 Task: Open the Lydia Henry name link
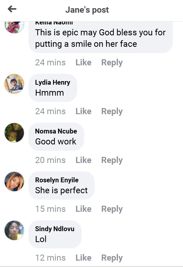(x=53, y=82)
